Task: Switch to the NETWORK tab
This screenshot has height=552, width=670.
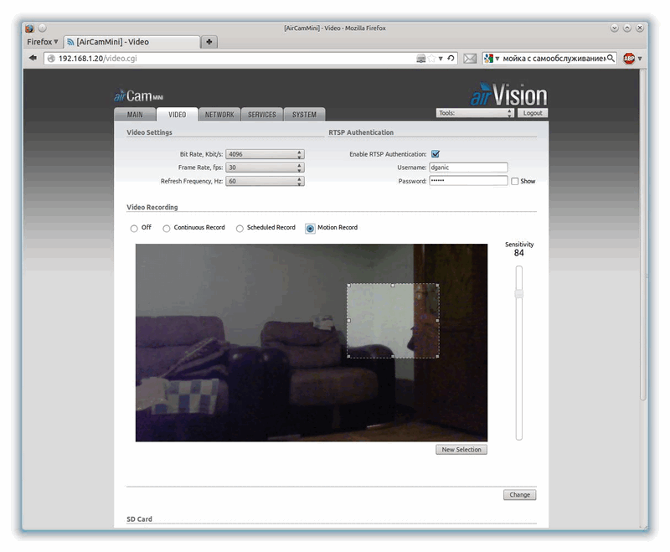Action: pyautogui.click(x=219, y=115)
